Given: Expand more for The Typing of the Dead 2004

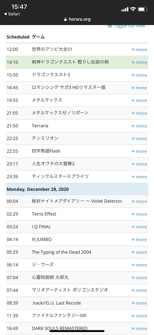Looking at the screenshot, I should (139, 252).
